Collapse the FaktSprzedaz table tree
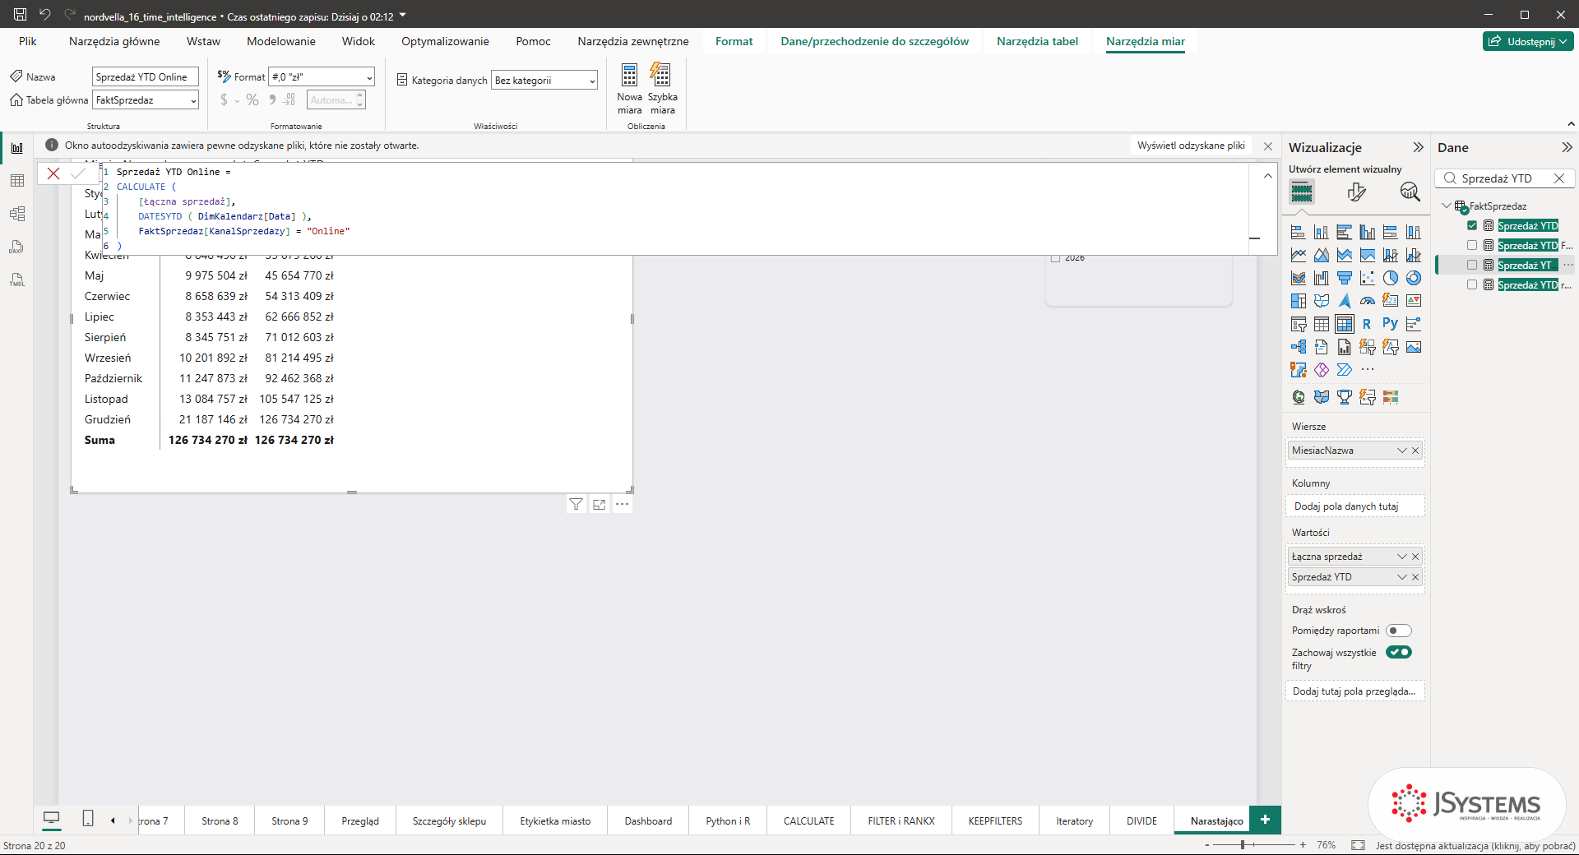 click(1447, 206)
